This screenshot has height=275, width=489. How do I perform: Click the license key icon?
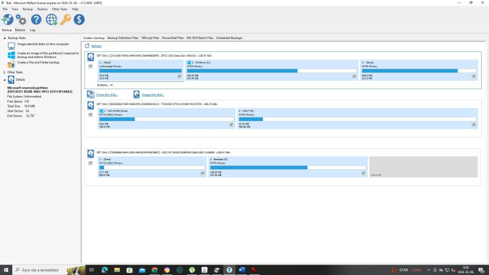click(65, 20)
